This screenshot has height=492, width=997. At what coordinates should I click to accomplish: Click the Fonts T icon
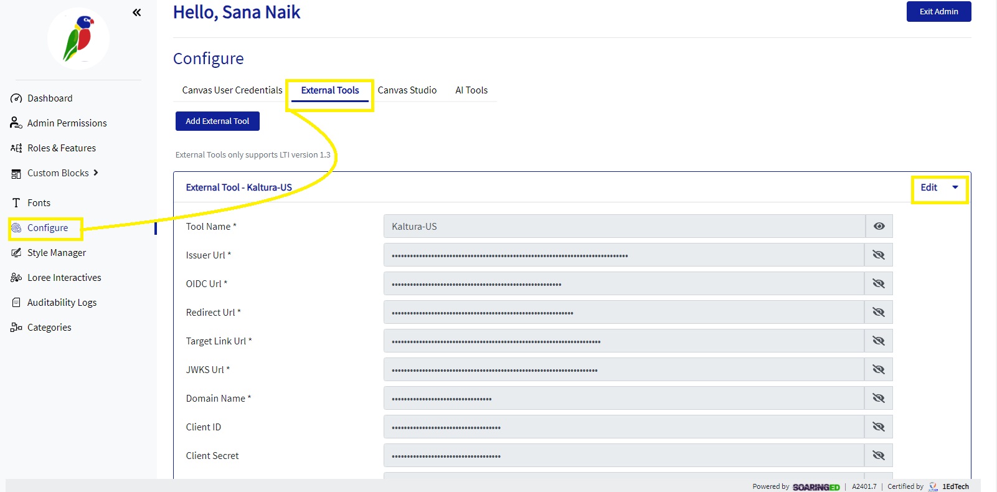[x=16, y=203]
